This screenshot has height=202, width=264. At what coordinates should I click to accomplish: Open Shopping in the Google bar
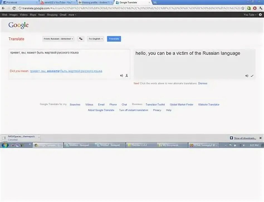pyautogui.click(x=52, y=15)
